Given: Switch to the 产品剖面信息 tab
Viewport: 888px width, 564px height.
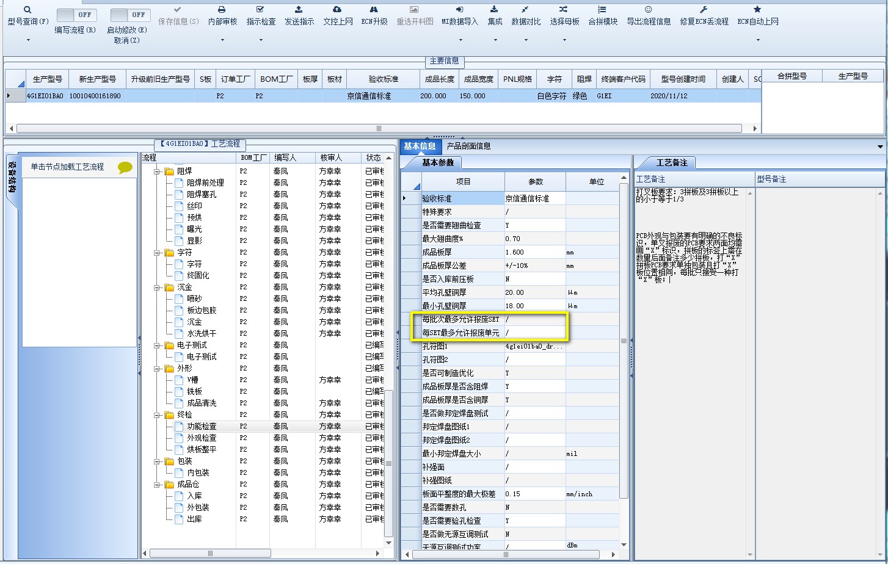Looking at the screenshot, I should click(468, 146).
